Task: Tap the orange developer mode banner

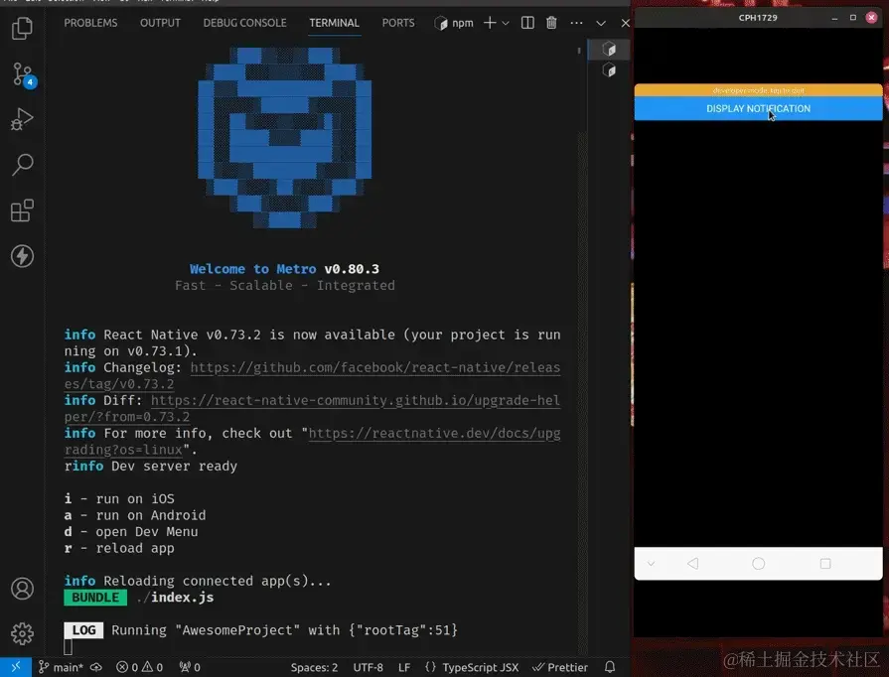Action: coord(758,90)
